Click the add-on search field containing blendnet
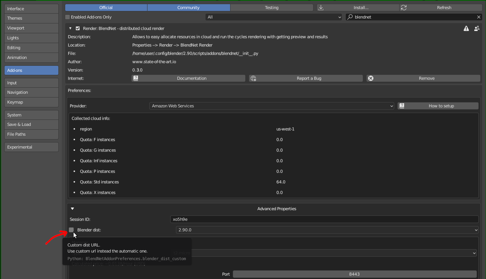Screen dimensions: 486x279 point(414,17)
